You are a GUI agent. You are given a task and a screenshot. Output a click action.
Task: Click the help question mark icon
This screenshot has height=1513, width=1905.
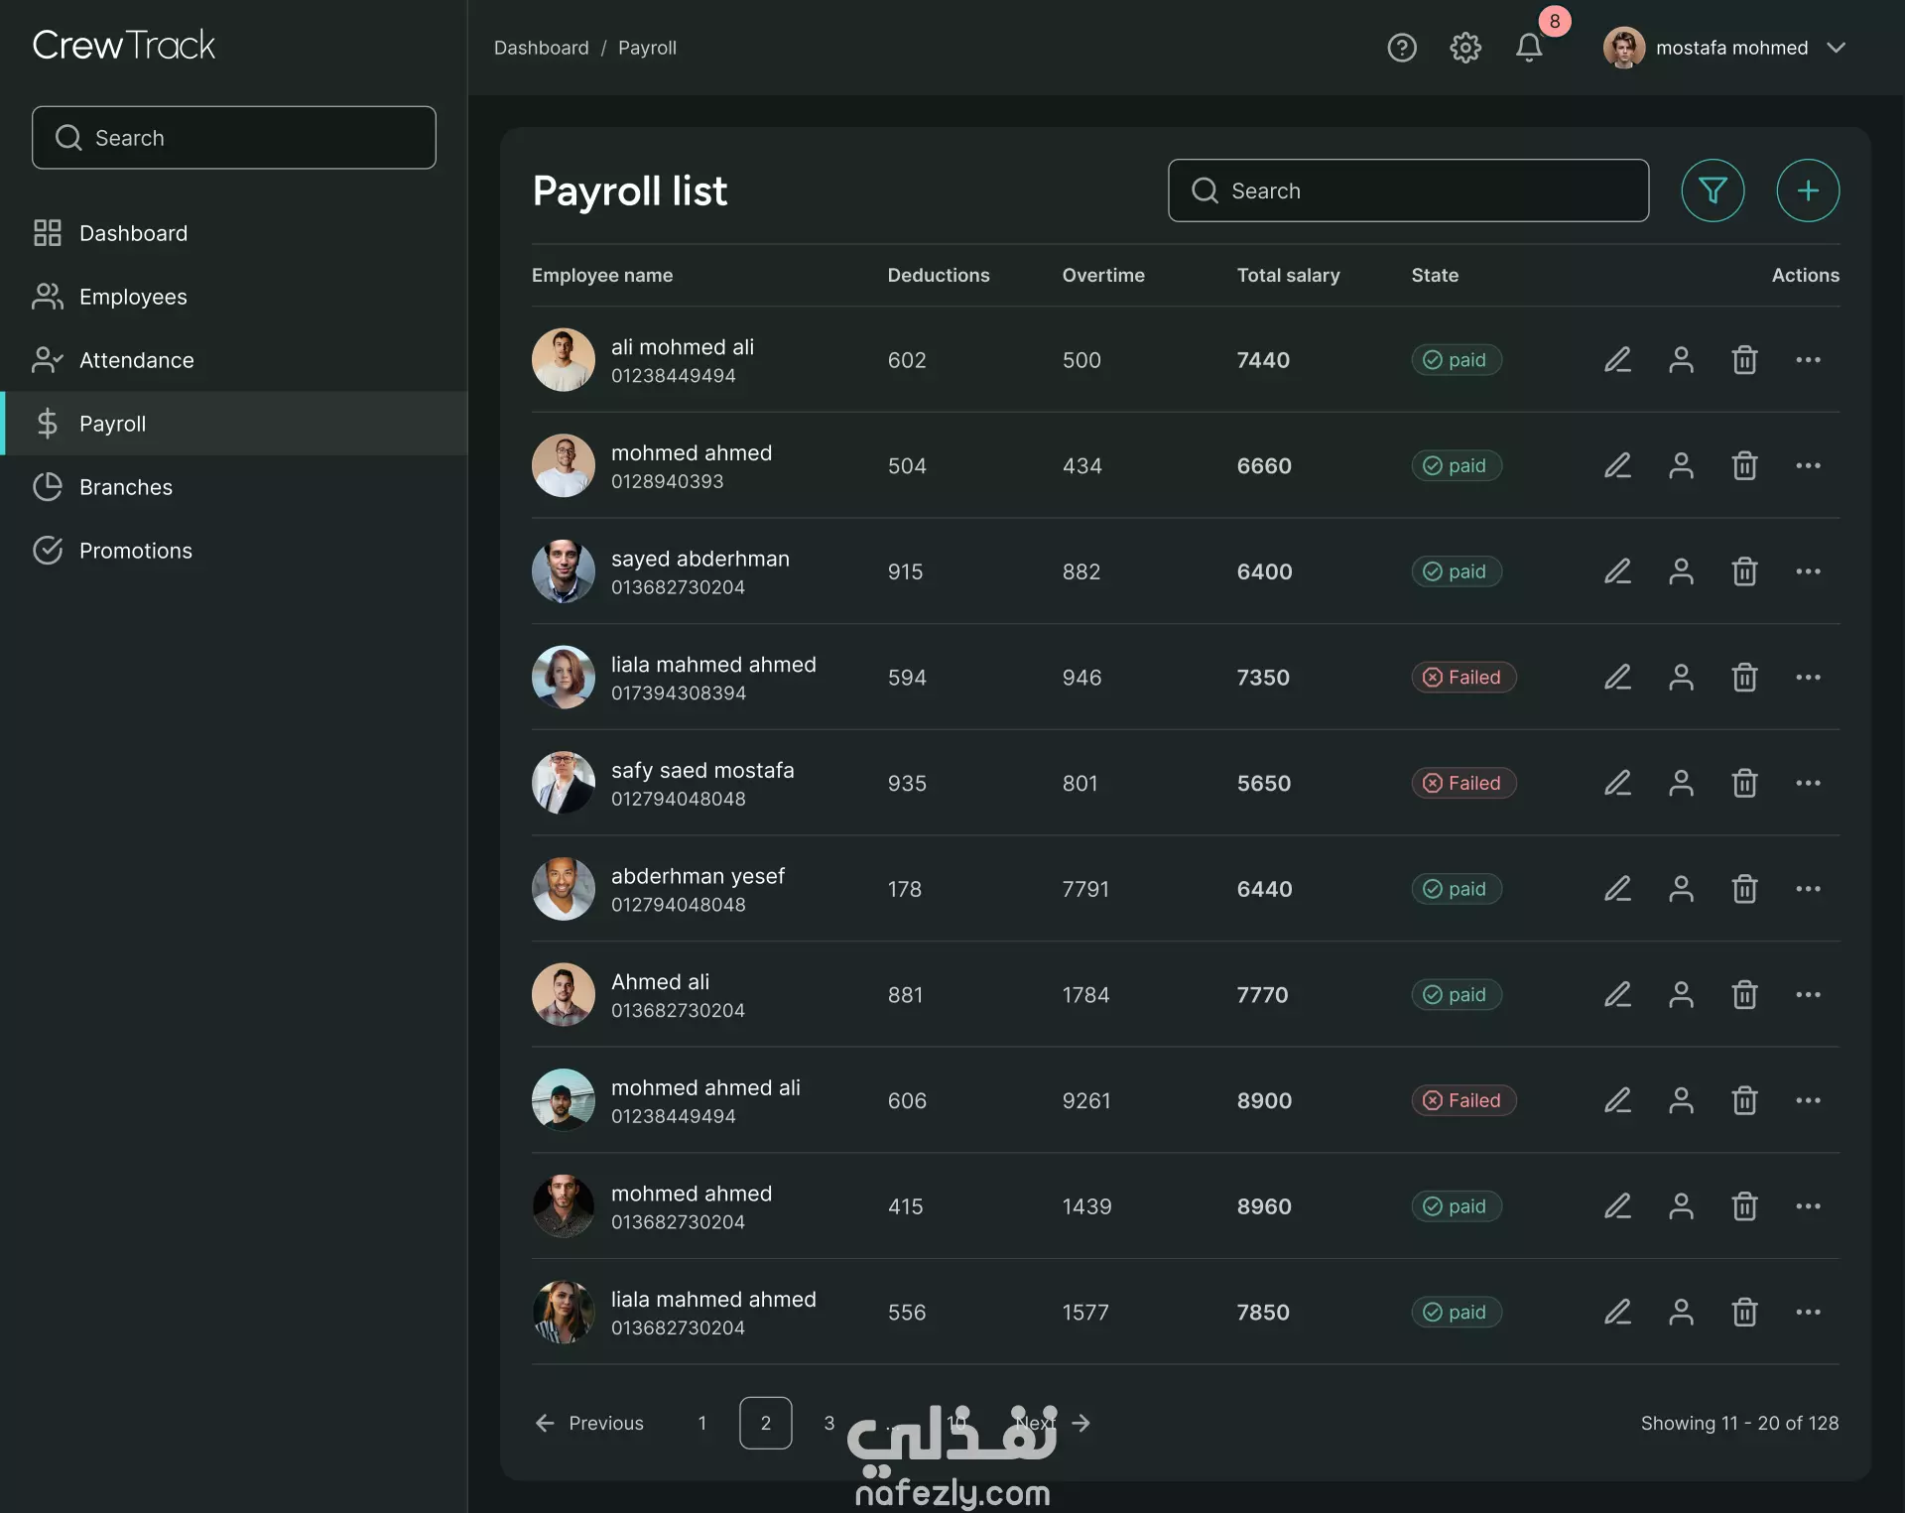[x=1401, y=48]
